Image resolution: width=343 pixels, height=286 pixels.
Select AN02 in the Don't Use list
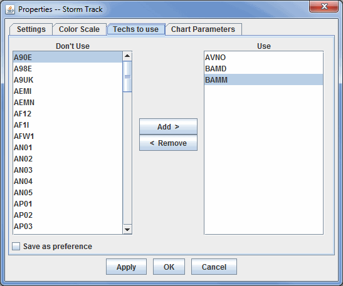coord(68,159)
